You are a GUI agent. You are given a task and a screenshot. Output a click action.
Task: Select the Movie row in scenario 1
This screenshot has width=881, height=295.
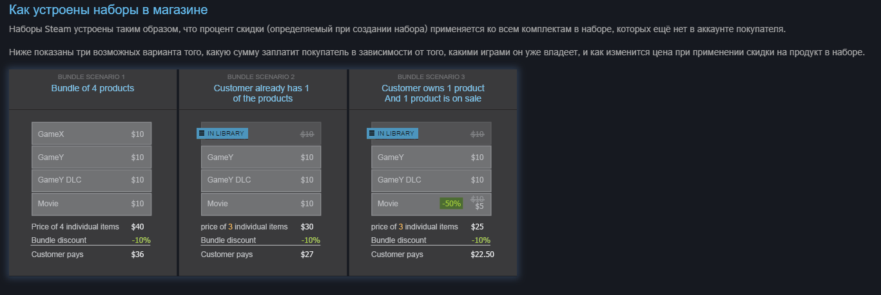point(92,204)
